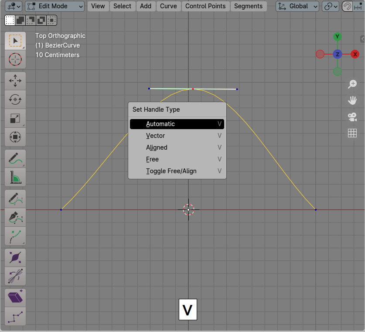The width and height of the screenshot is (365, 332).
Task: Choose Vector handle type
Action: 177,136
